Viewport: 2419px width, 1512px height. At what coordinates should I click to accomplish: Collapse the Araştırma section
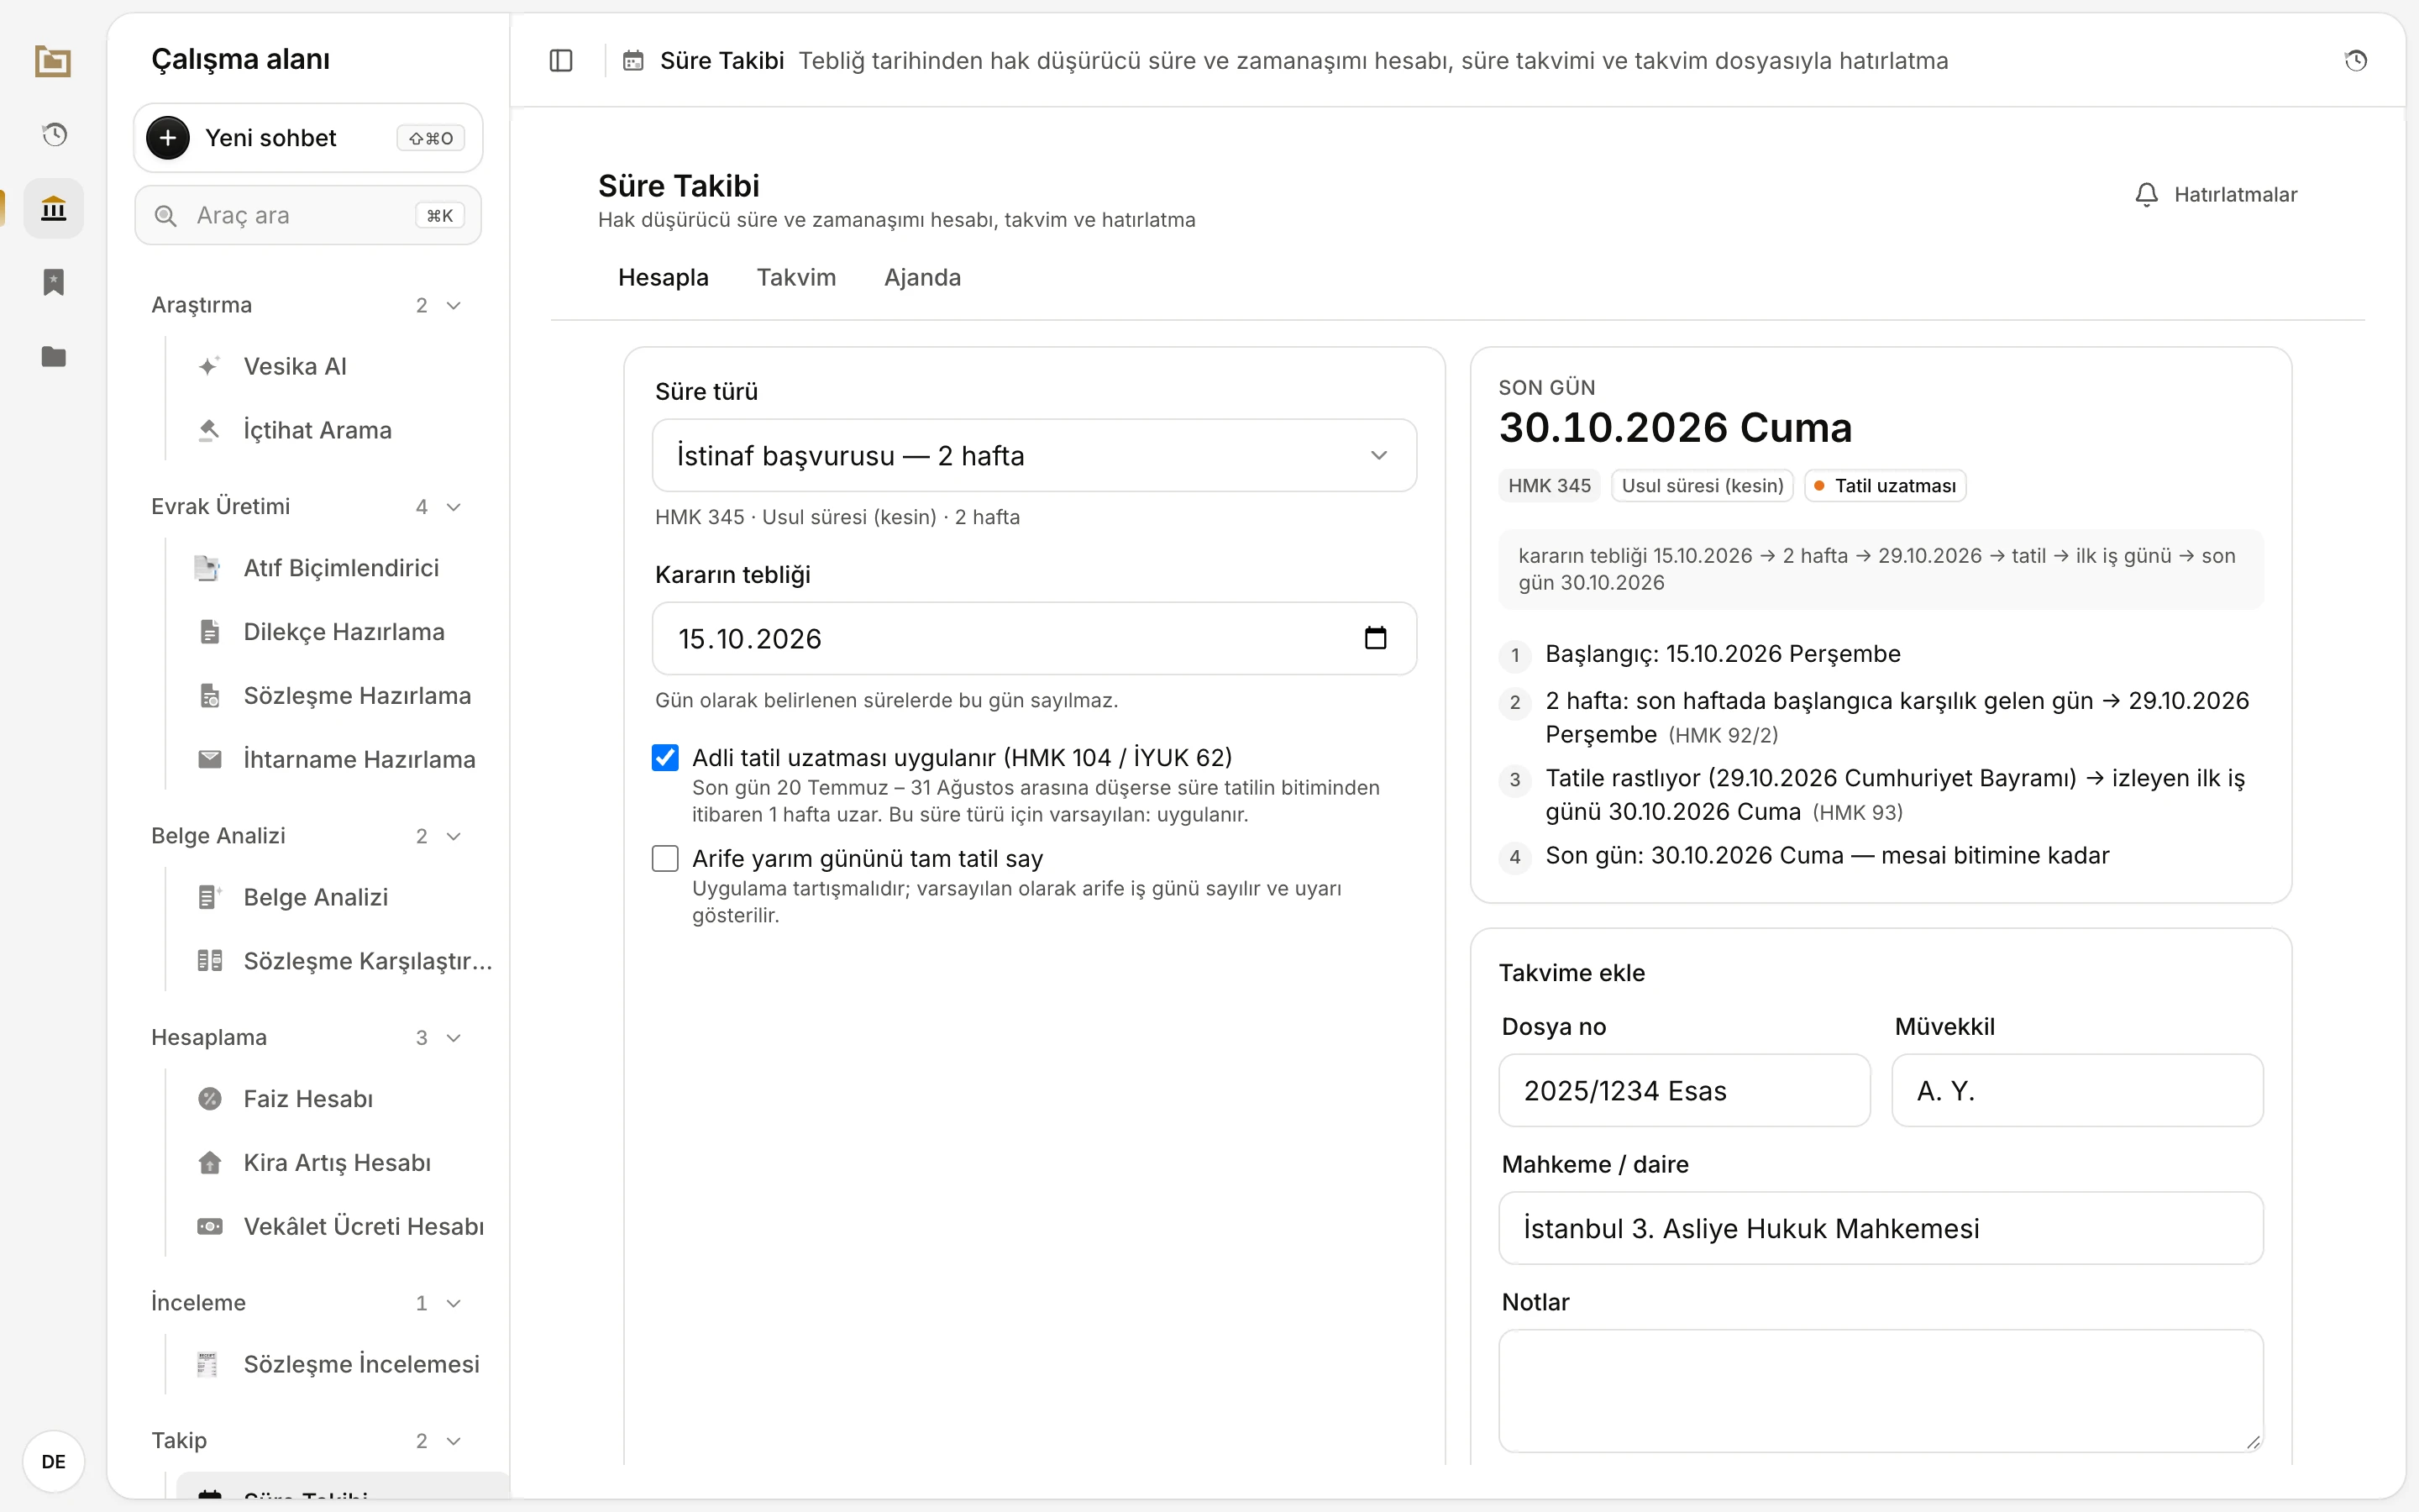pyautogui.click(x=453, y=305)
